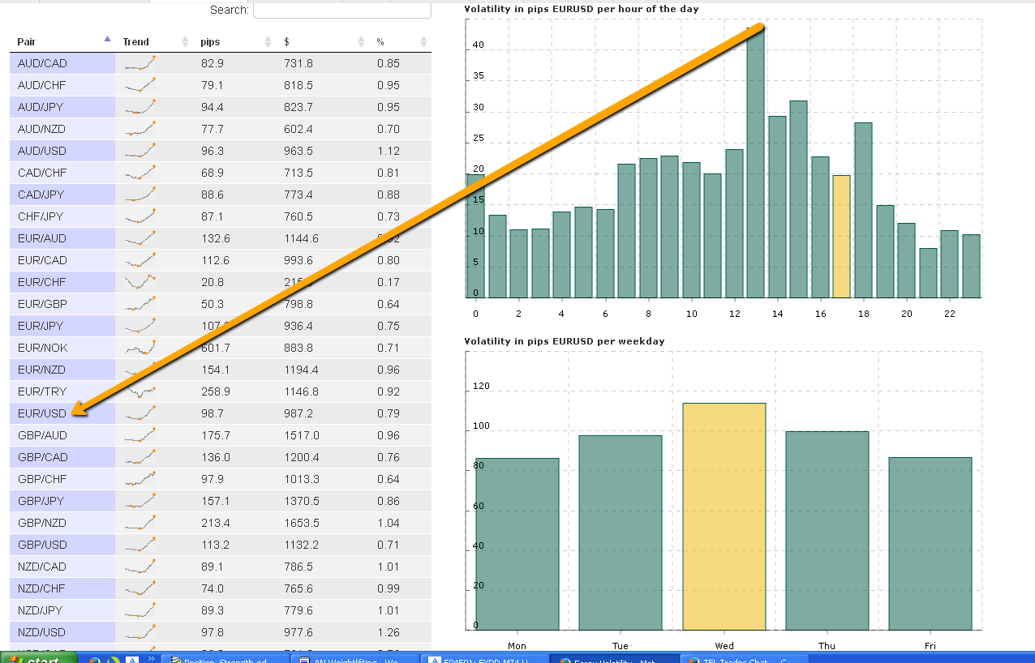Open the GBP/USD trend sparkline
1035x663 pixels.
(x=140, y=545)
